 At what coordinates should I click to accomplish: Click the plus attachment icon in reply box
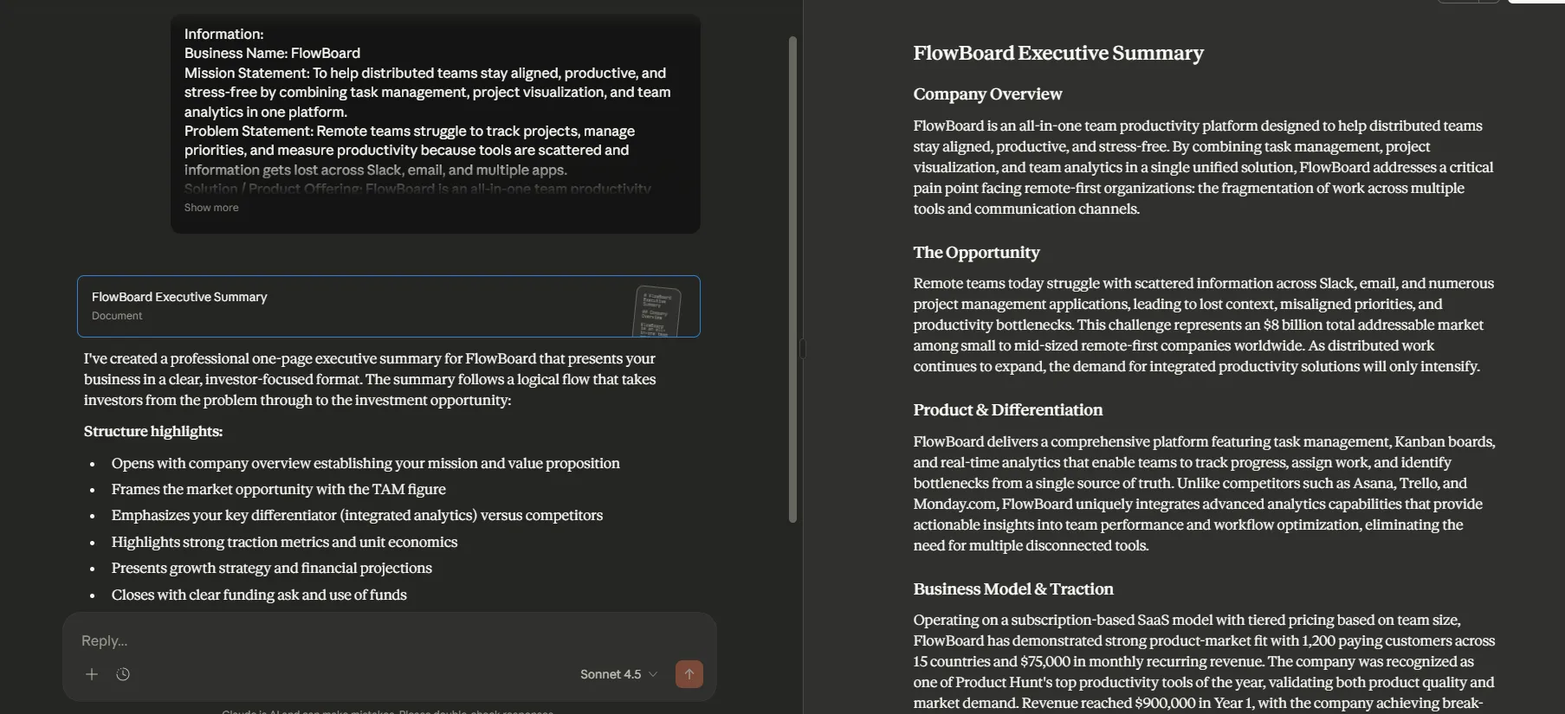pyautogui.click(x=92, y=674)
